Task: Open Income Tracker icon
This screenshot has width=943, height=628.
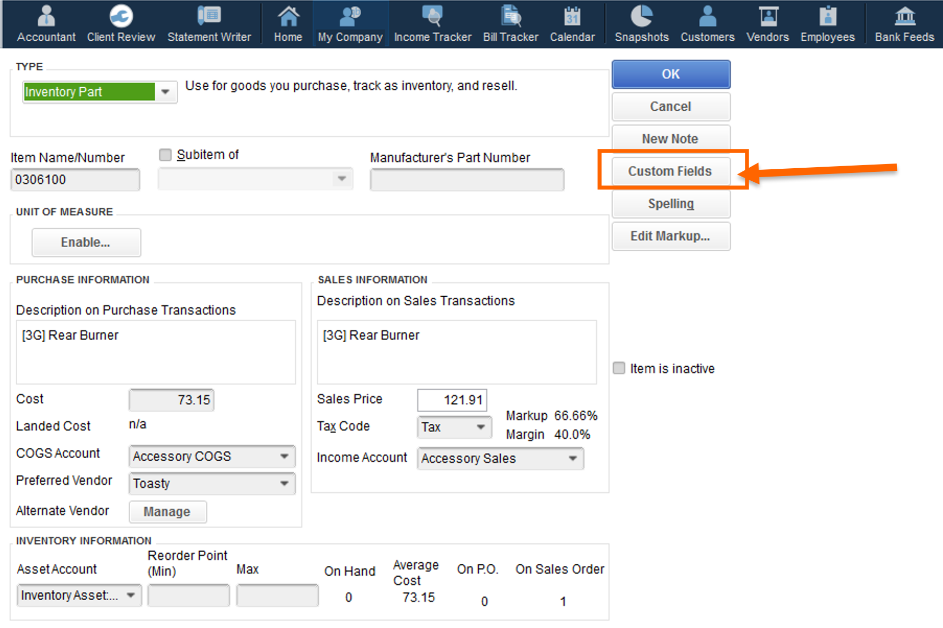Action: pyautogui.click(x=432, y=24)
